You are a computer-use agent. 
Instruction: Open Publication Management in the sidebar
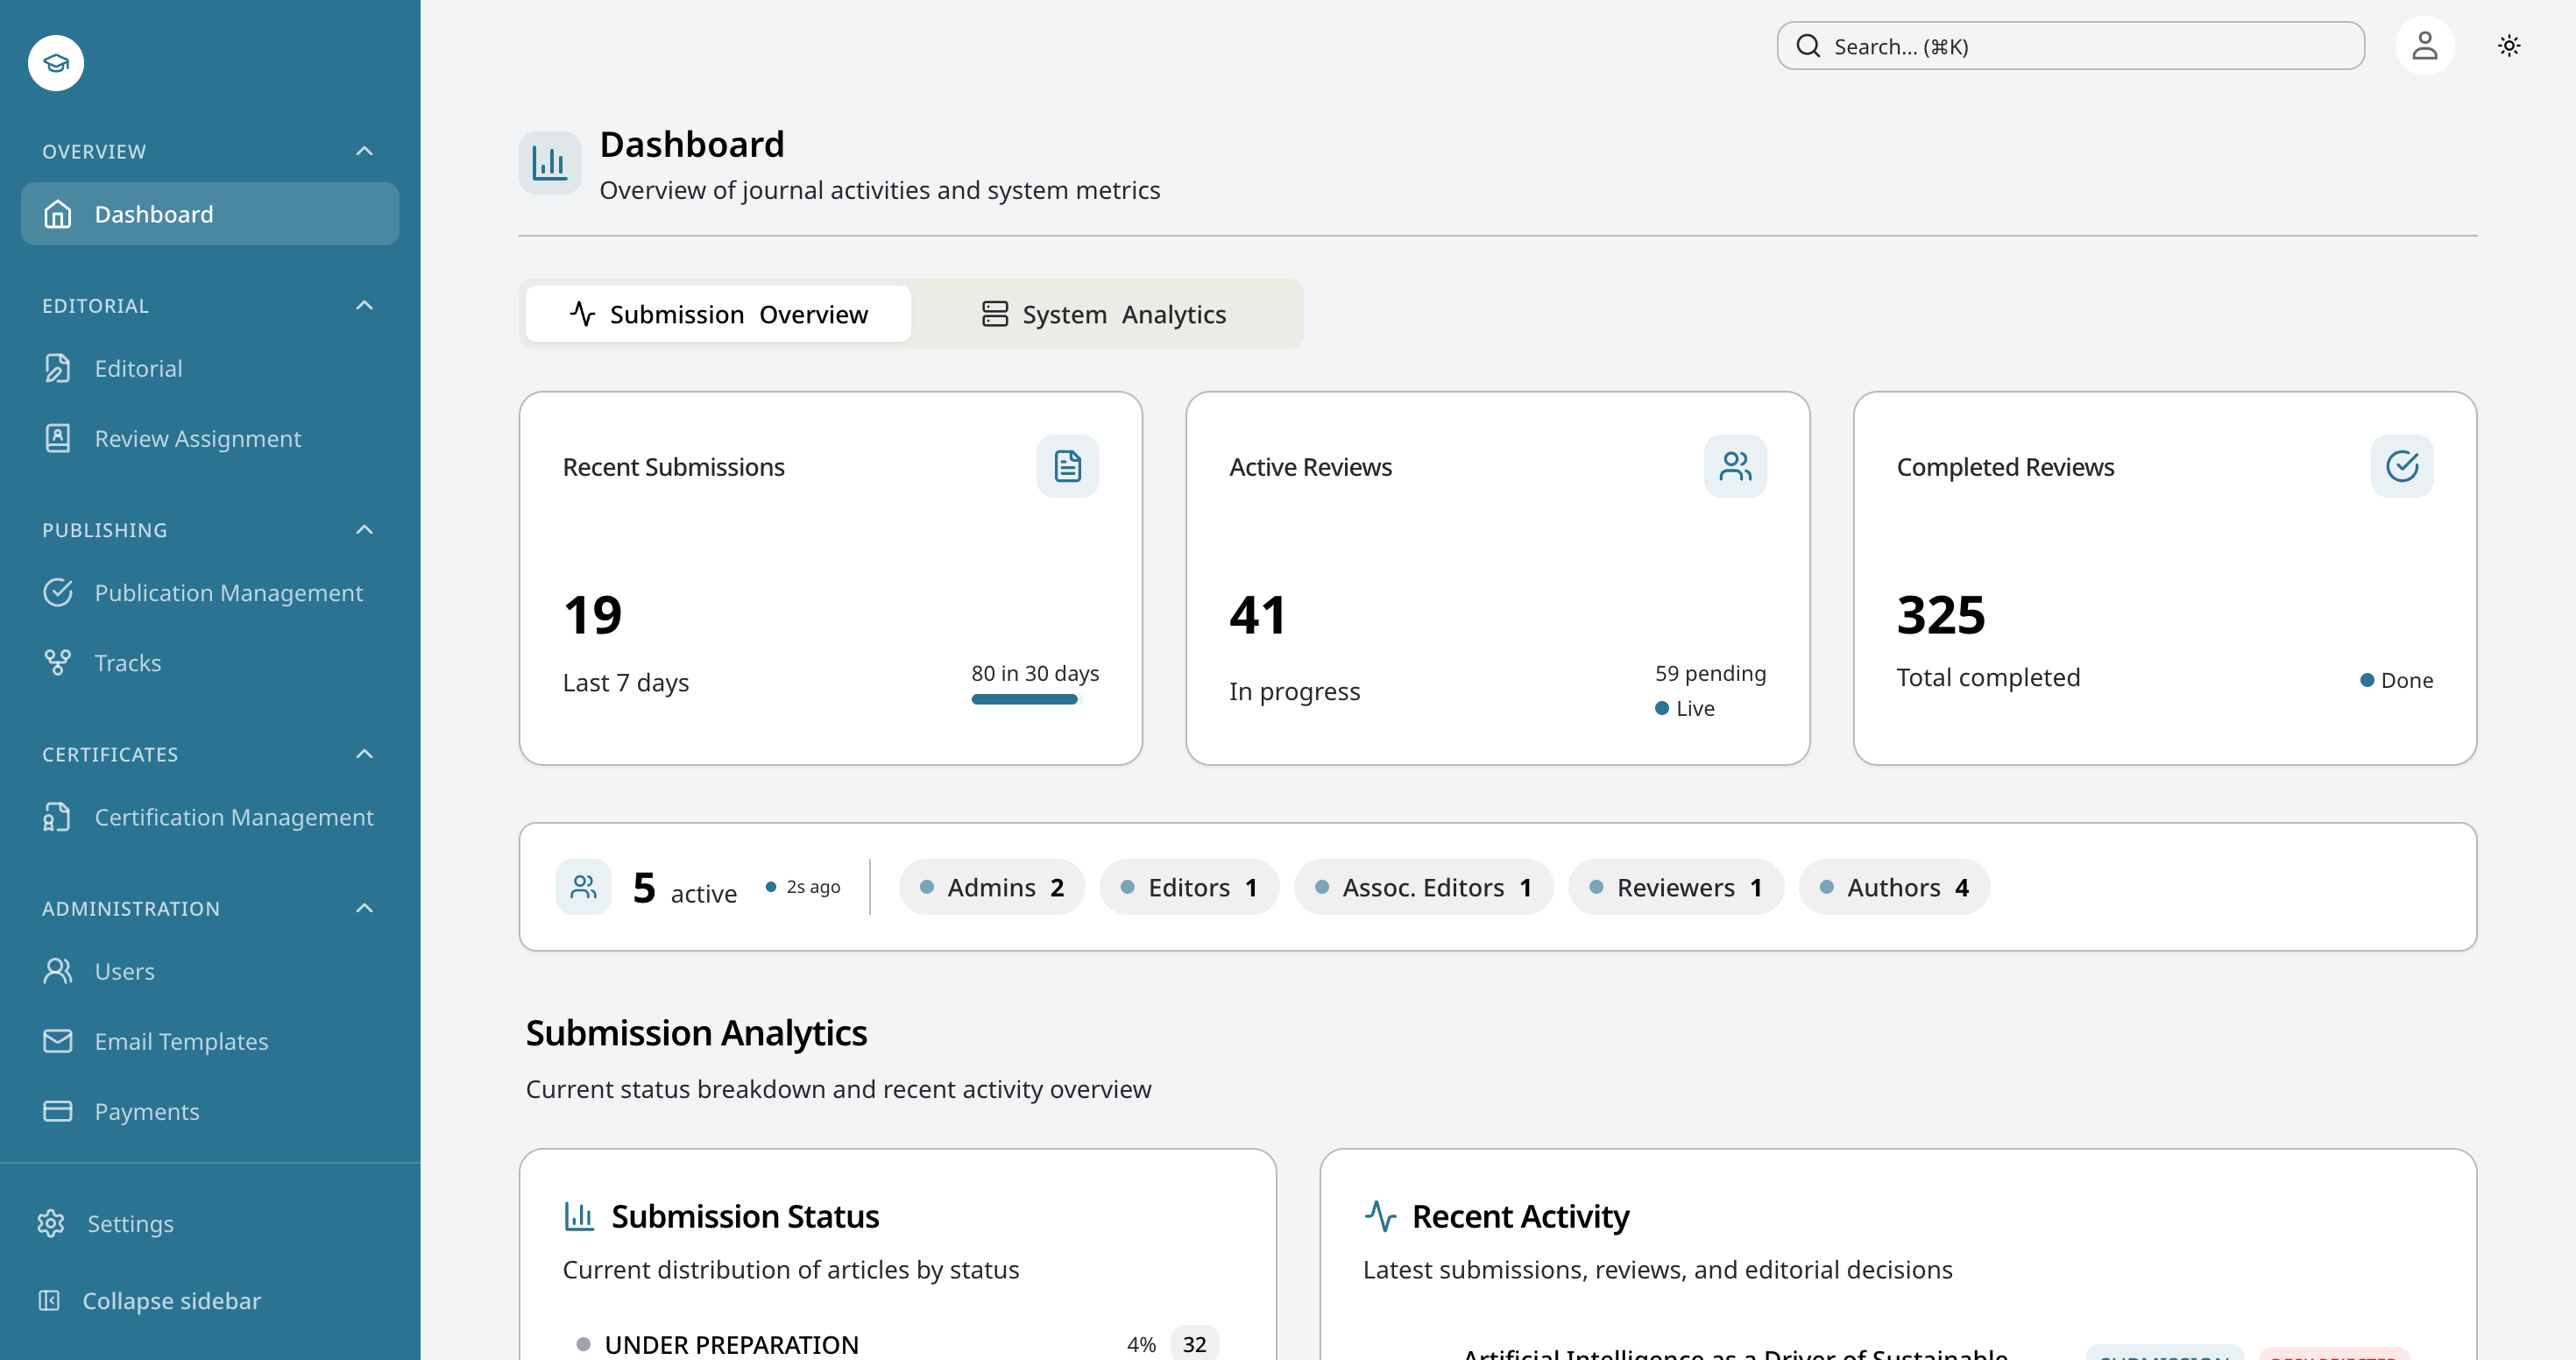(x=210, y=592)
